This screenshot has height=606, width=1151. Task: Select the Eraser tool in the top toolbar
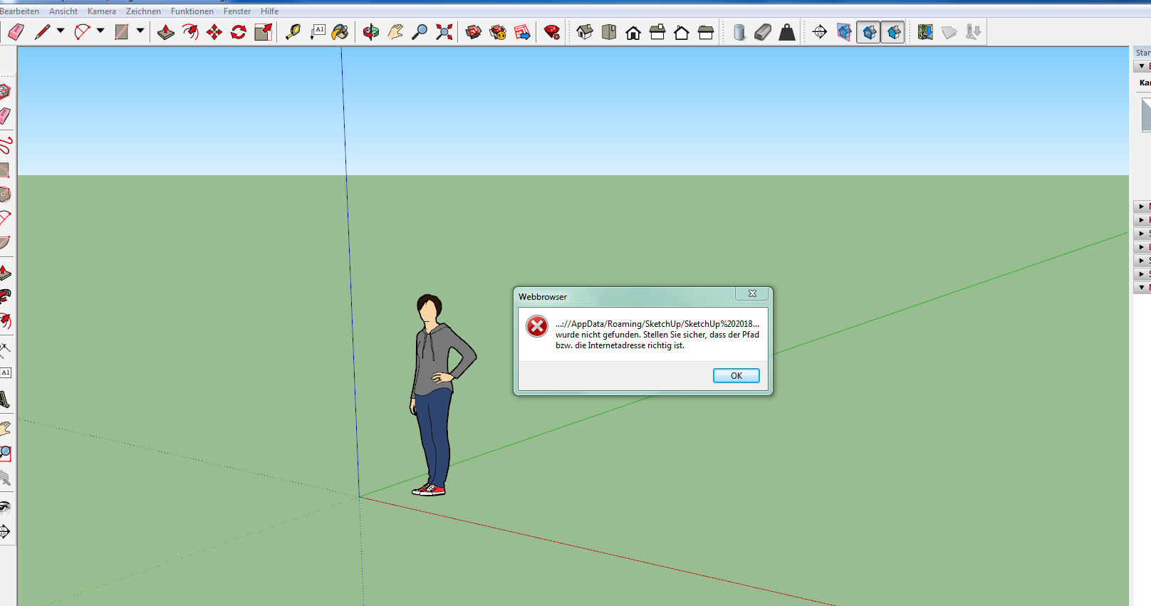coord(16,32)
